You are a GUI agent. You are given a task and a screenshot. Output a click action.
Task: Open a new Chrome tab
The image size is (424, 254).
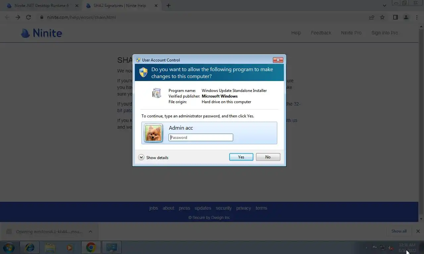click(x=168, y=6)
